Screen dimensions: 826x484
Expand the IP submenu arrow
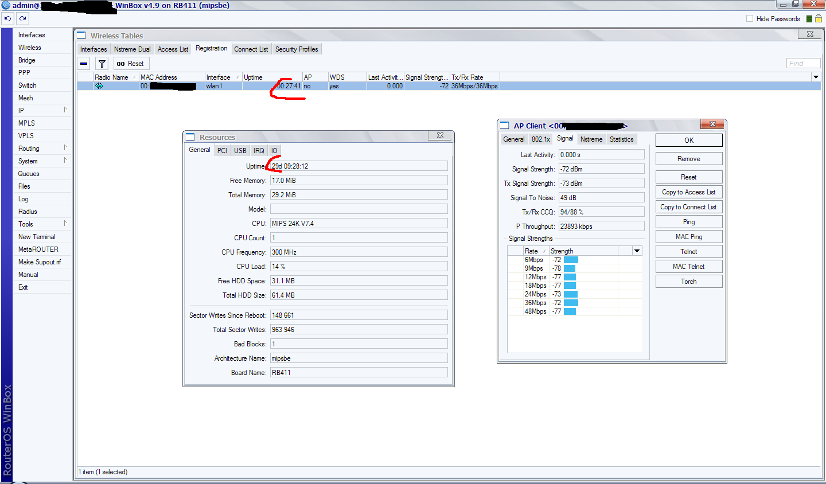[65, 110]
